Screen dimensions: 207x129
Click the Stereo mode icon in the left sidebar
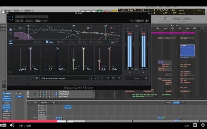click(x=11, y=42)
